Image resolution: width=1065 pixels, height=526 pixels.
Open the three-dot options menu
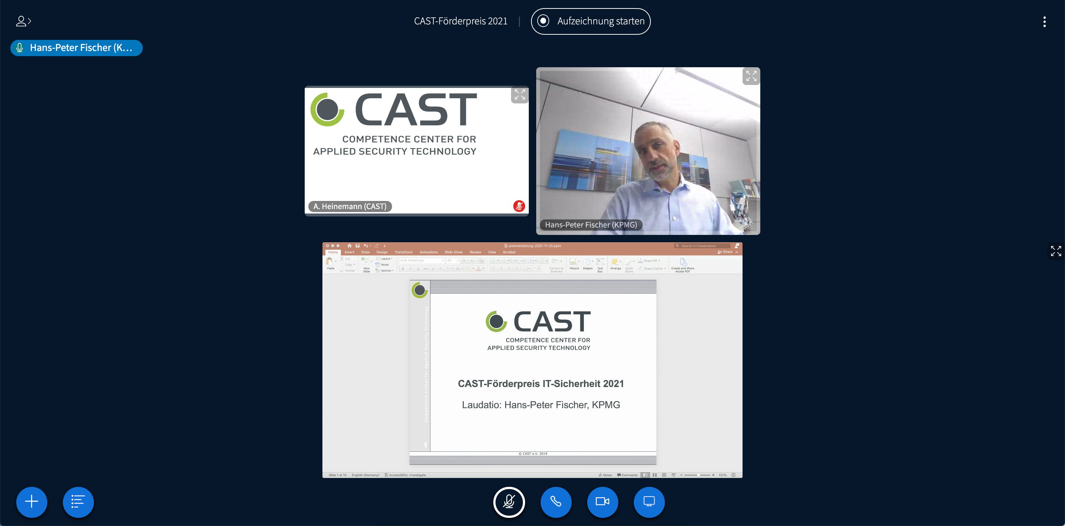[x=1044, y=21]
